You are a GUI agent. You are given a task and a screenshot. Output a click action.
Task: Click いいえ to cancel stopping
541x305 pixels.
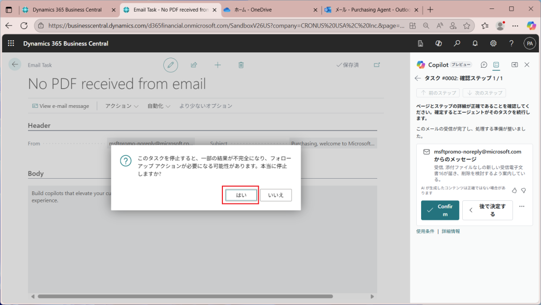tap(276, 195)
